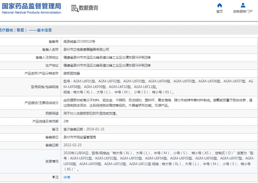The image size is (258, 183).
Task: Click National Medical Products Administration text
Action: [32, 13]
